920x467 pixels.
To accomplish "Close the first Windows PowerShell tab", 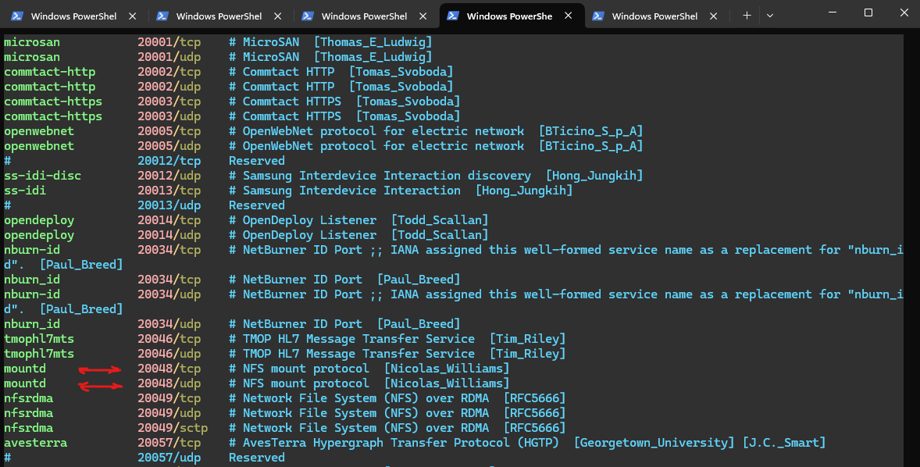I will pos(133,16).
